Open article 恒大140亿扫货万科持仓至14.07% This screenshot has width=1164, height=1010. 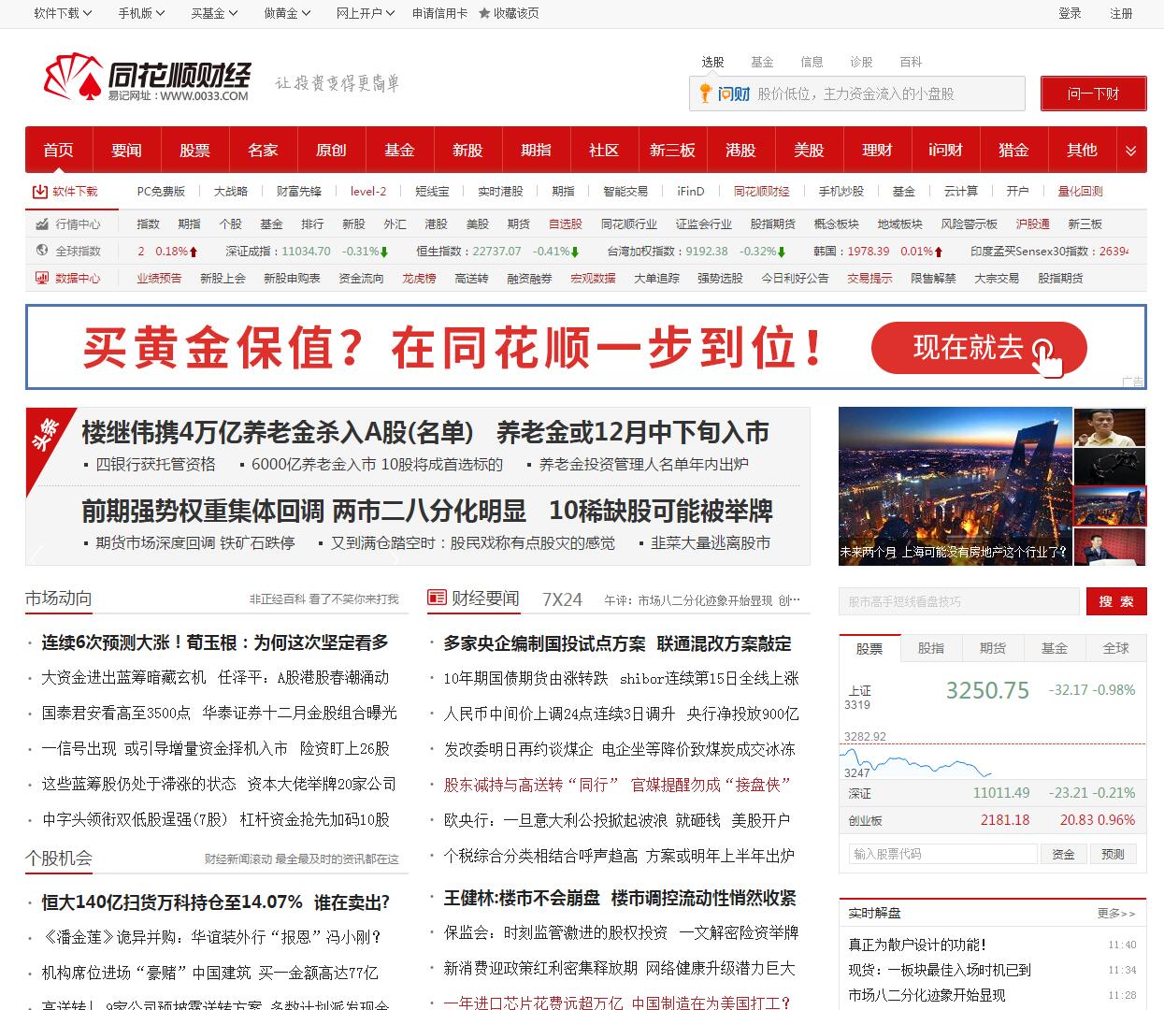(215, 902)
